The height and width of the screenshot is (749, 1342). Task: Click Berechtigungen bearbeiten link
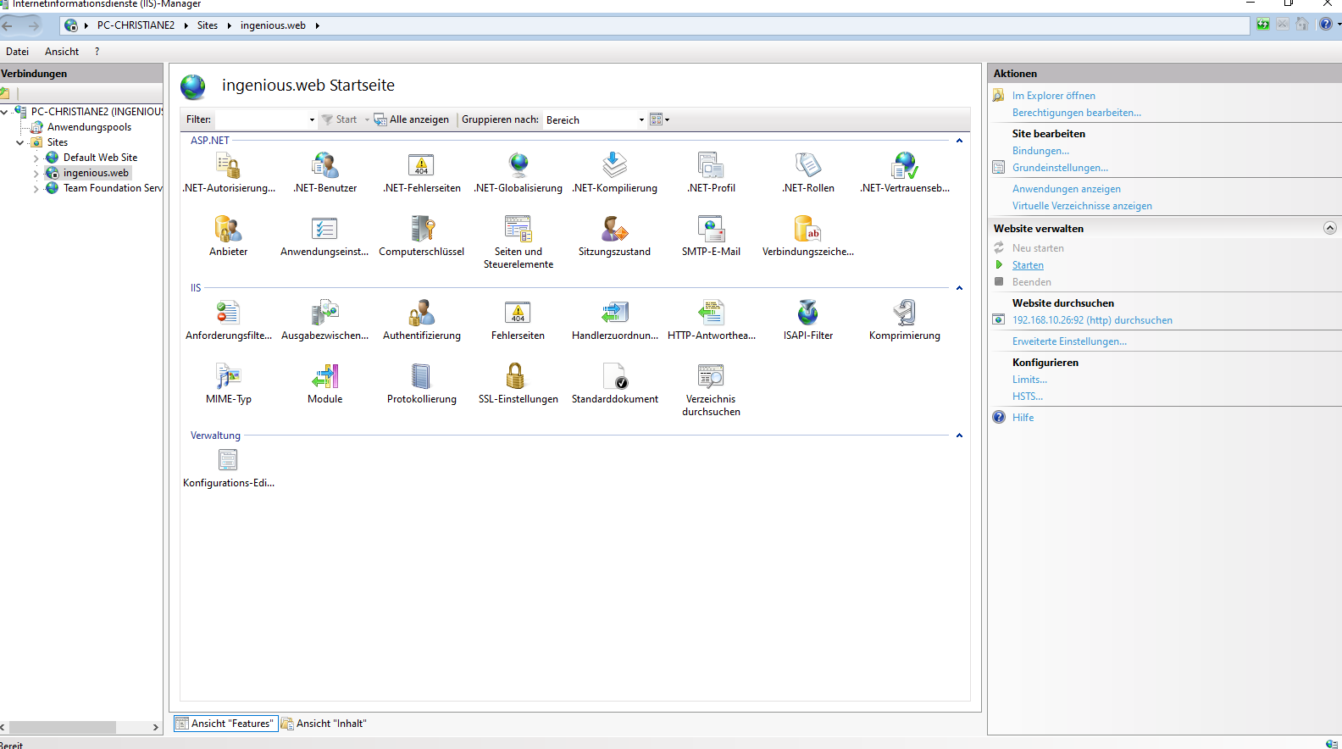coord(1076,113)
